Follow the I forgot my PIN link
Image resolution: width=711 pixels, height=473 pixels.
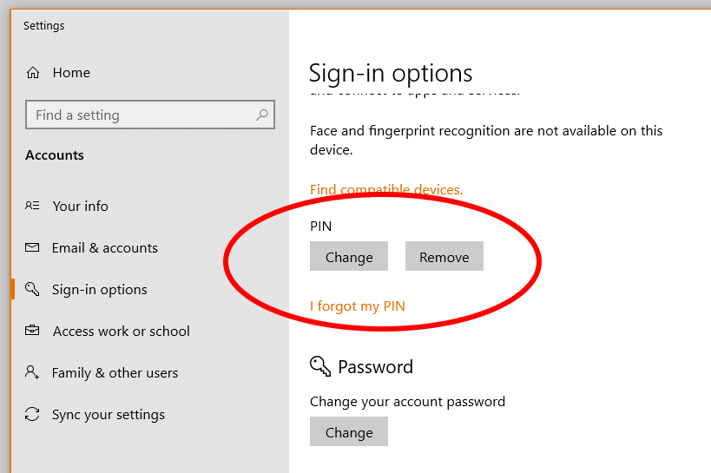(357, 305)
